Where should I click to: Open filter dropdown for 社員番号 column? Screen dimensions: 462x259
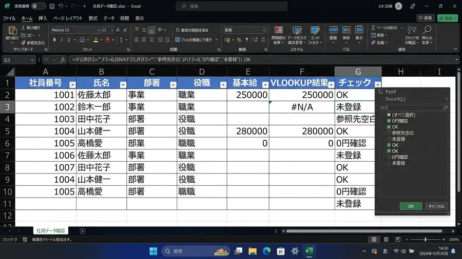(72, 85)
